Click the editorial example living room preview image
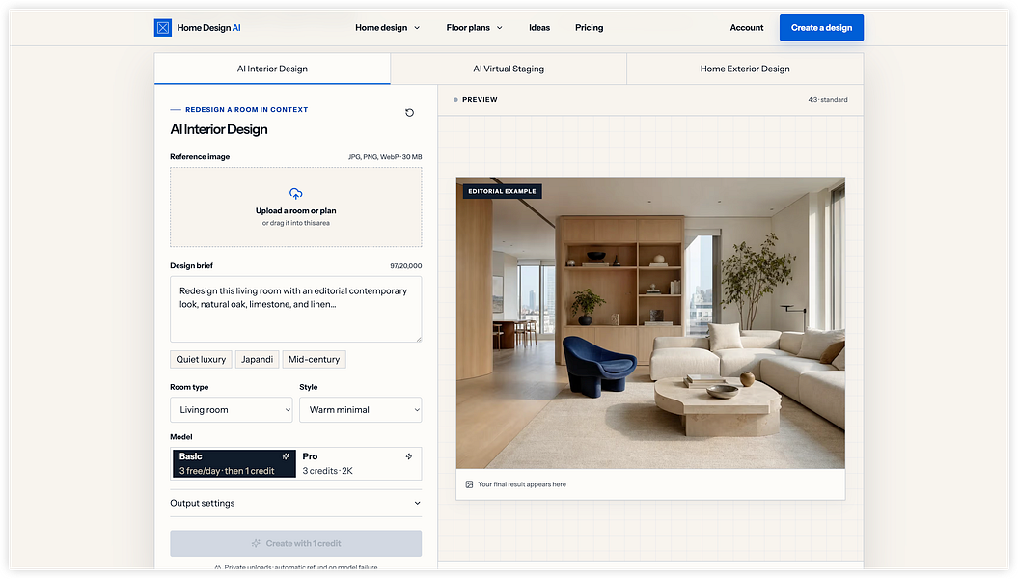The image size is (1018, 579). (650, 323)
